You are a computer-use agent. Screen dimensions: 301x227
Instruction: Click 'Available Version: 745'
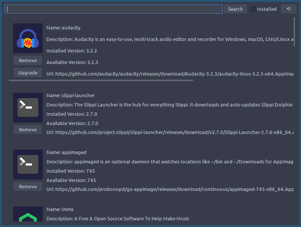71,180
